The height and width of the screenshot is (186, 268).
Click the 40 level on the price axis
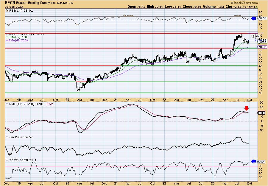click(x=260, y=70)
